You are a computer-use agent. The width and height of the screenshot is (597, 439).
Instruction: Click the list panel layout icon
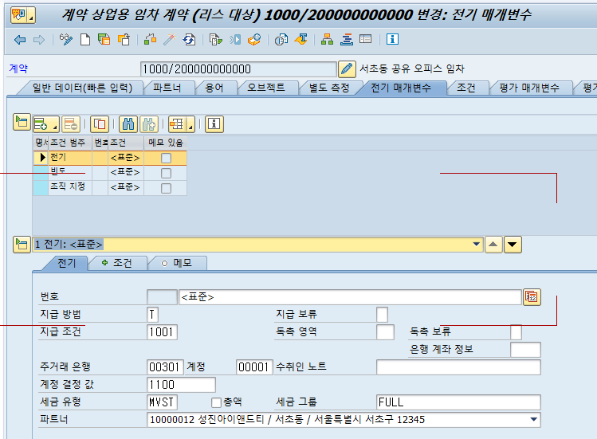(366, 39)
